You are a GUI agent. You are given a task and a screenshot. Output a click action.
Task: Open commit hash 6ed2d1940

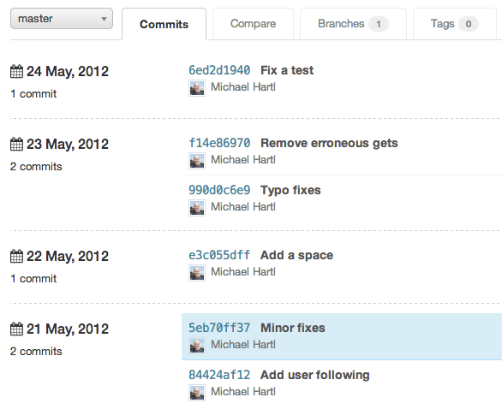click(x=219, y=70)
